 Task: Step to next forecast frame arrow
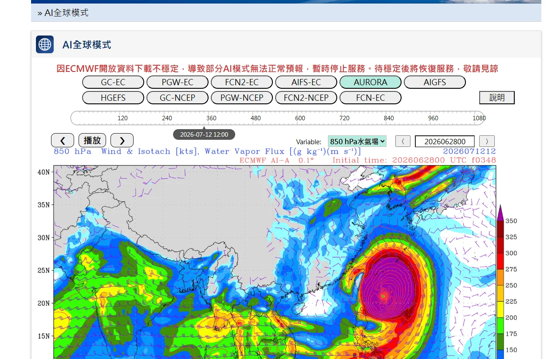coord(122,141)
